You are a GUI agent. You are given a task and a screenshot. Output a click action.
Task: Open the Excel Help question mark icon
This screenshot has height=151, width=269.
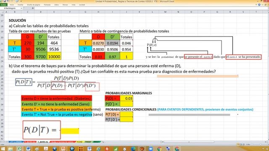(x=259, y=5)
